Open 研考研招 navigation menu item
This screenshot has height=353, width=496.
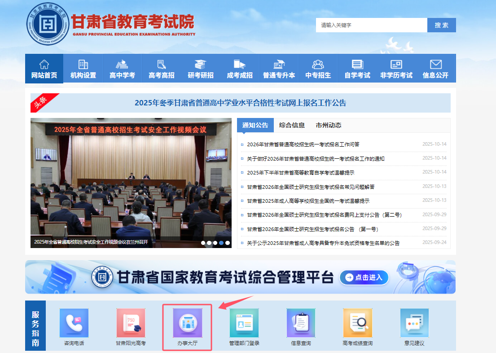tap(200, 69)
